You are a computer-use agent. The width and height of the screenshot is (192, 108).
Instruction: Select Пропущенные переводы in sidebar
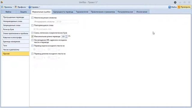coord(16,17)
